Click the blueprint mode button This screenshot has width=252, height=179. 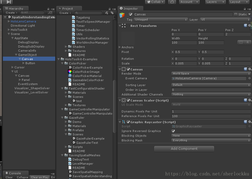241,42
